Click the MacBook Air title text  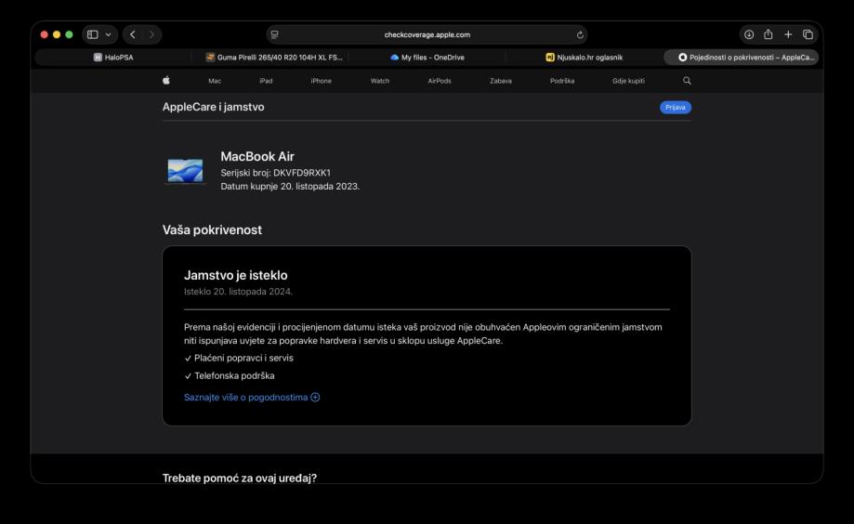point(257,156)
